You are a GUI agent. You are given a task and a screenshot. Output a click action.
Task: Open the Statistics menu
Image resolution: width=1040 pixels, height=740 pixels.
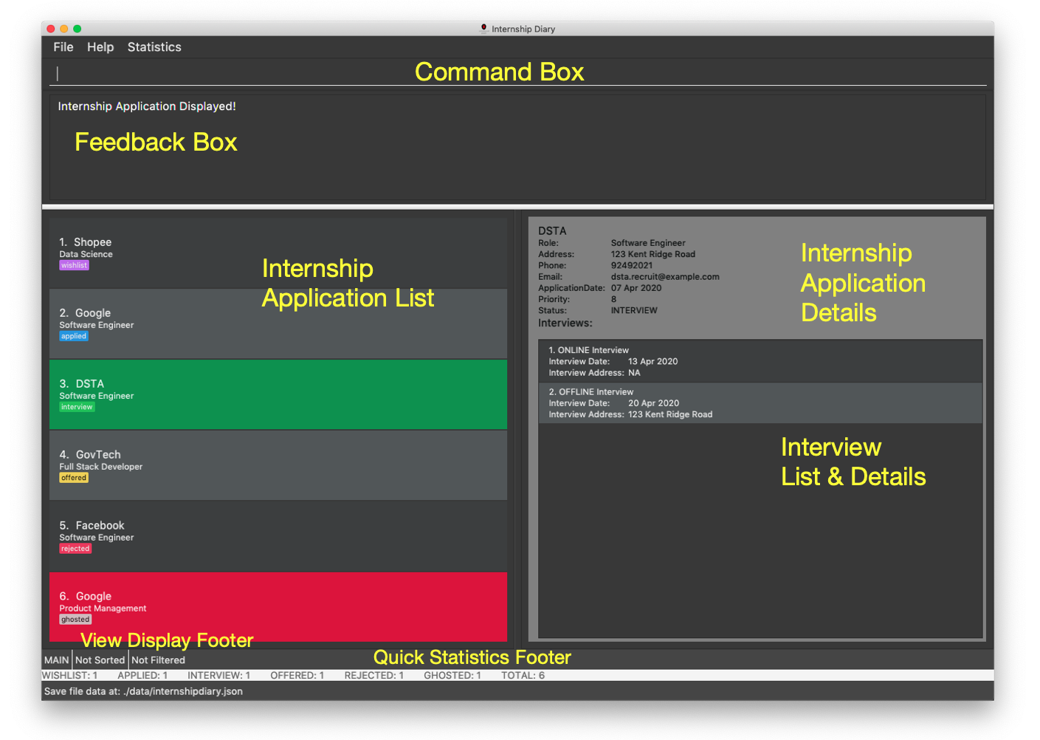pos(154,47)
